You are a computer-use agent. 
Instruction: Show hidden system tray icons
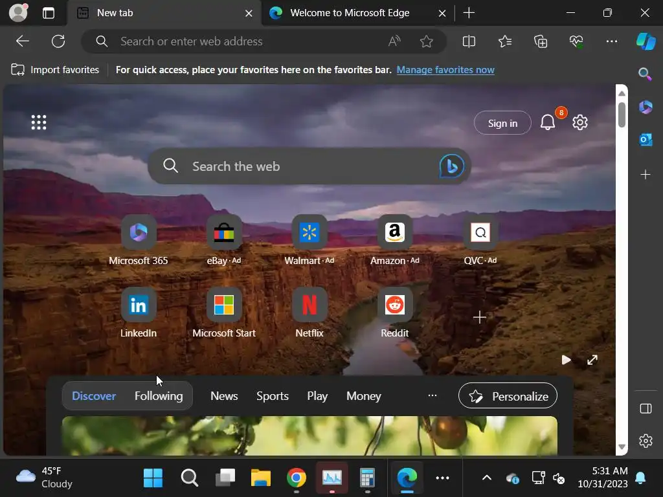coord(487,478)
